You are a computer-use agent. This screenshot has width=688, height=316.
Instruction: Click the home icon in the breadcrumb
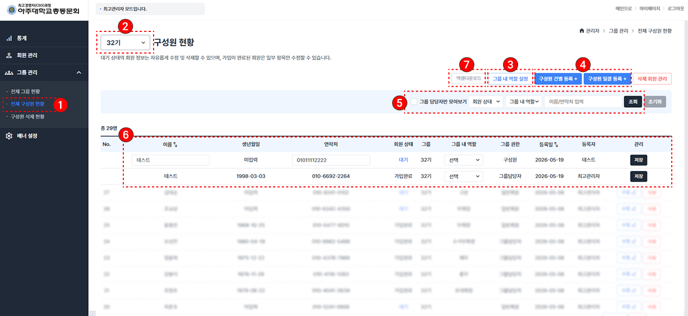pos(581,31)
